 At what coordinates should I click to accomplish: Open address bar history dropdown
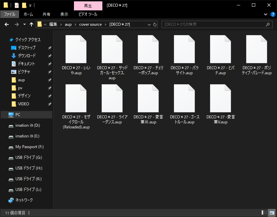pyautogui.click(x=149, y=24)
